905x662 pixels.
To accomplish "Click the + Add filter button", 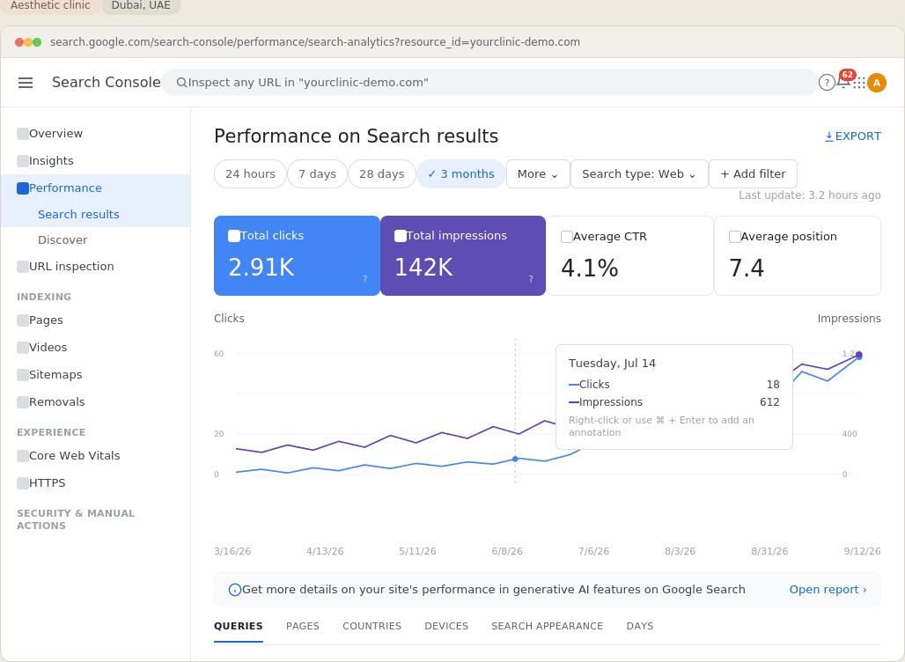I will [x=753, y=173].
